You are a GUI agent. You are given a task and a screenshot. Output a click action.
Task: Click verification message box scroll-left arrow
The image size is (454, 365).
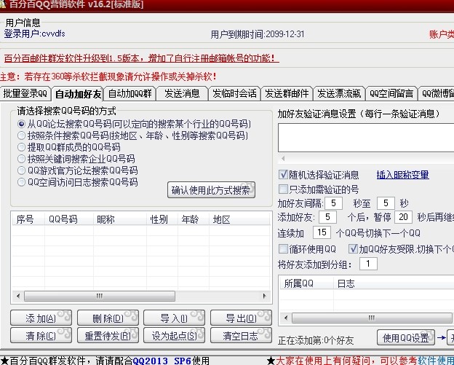[283, 159]
